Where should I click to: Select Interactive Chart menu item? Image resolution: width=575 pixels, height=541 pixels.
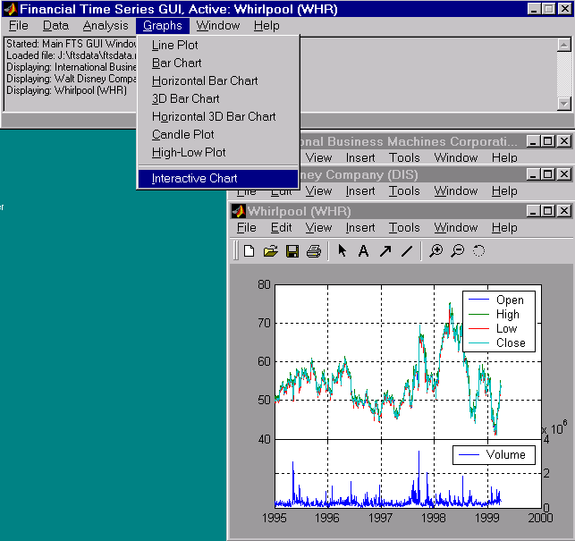click(218, 178)
